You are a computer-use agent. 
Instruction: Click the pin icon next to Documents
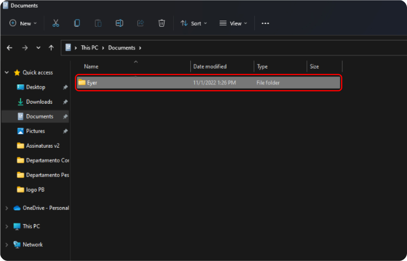(x=65, y=117)
